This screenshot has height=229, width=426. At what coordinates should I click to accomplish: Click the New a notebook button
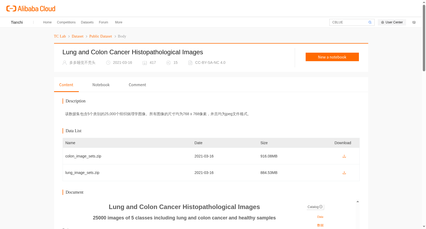point(332,57)
